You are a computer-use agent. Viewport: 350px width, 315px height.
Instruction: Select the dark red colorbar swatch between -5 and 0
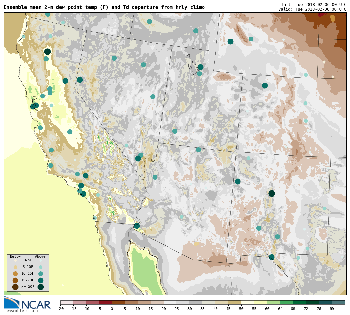tap(105, 302)
